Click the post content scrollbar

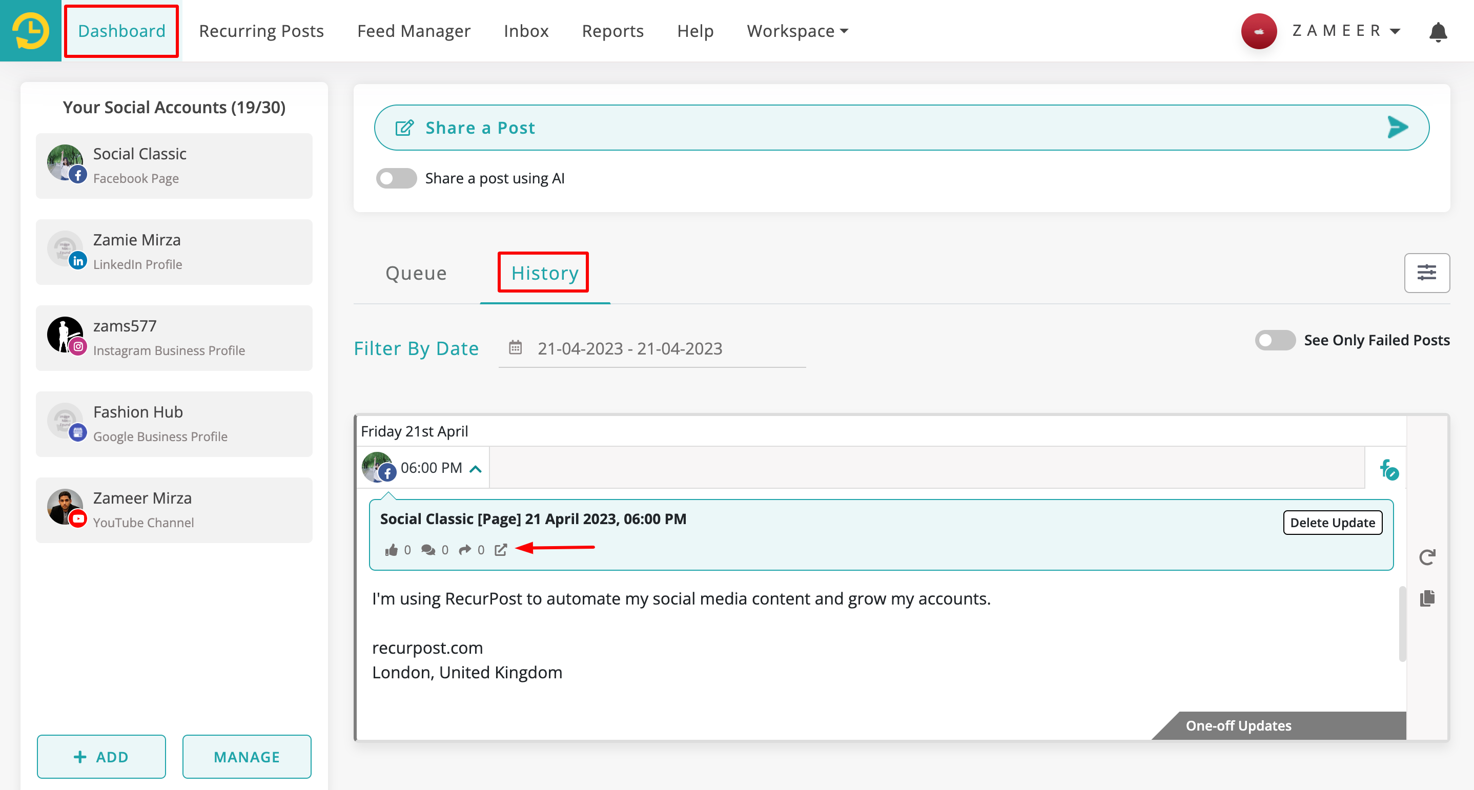tap(1402, 623)
